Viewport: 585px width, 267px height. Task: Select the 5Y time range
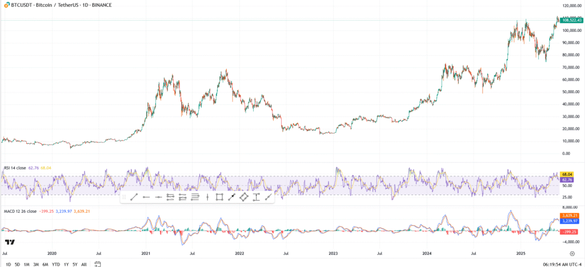75,264
